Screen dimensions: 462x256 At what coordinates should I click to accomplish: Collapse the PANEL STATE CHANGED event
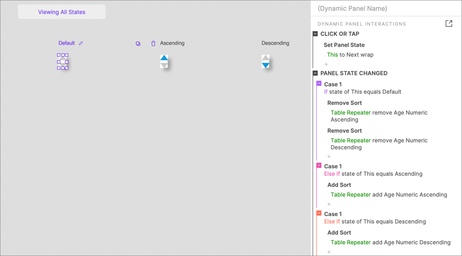coord(315,73)
